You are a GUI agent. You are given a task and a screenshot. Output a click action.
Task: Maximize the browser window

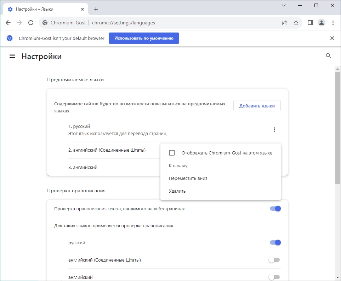pyautogui.click(x=316, y=5)
